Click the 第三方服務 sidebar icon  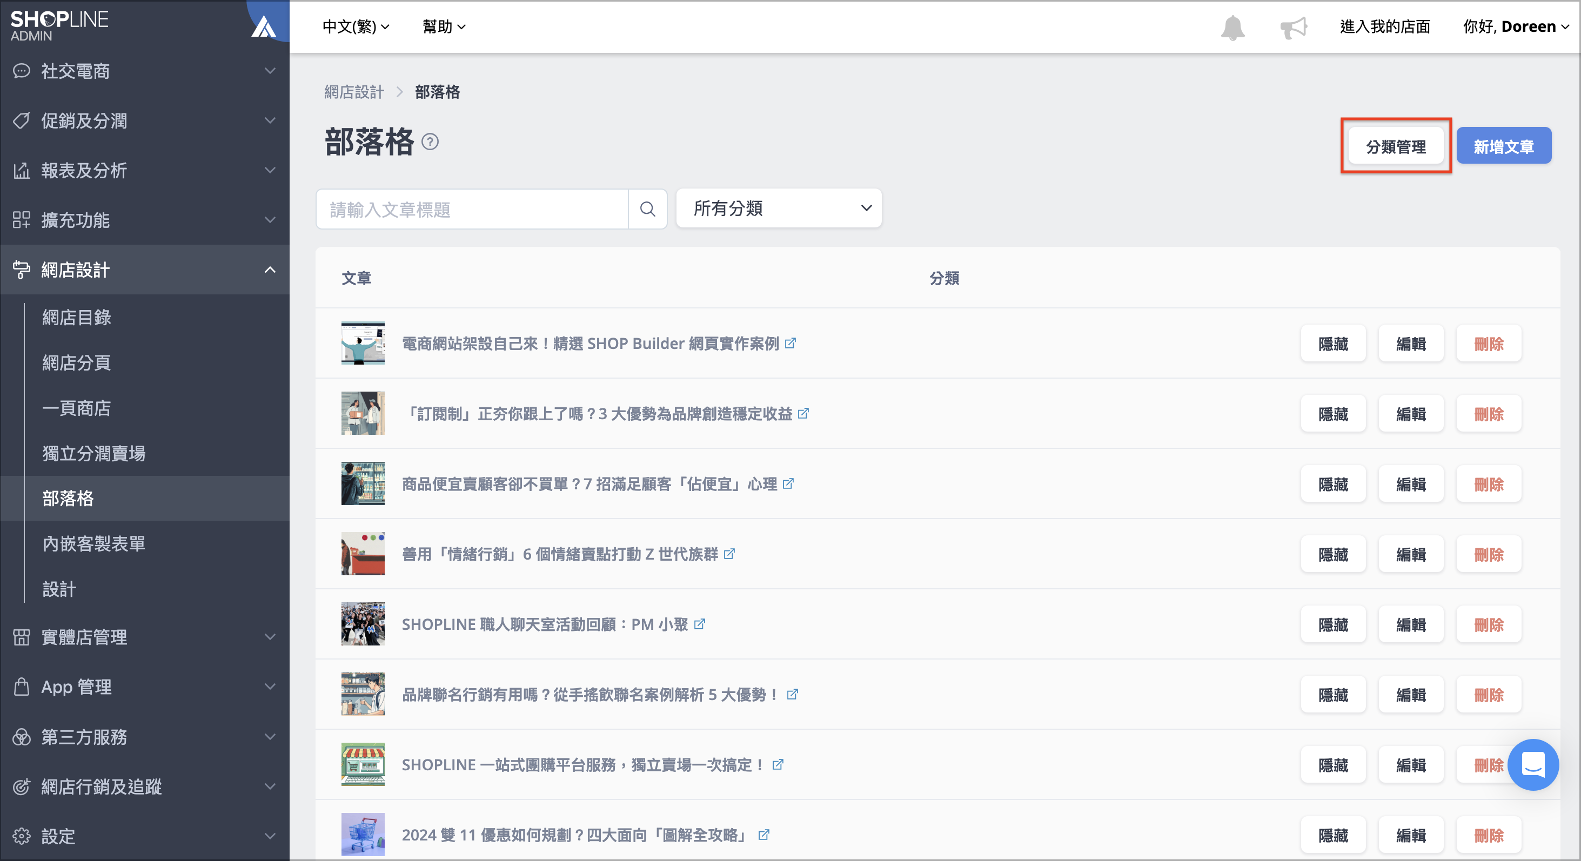click(x=22, y=736)
